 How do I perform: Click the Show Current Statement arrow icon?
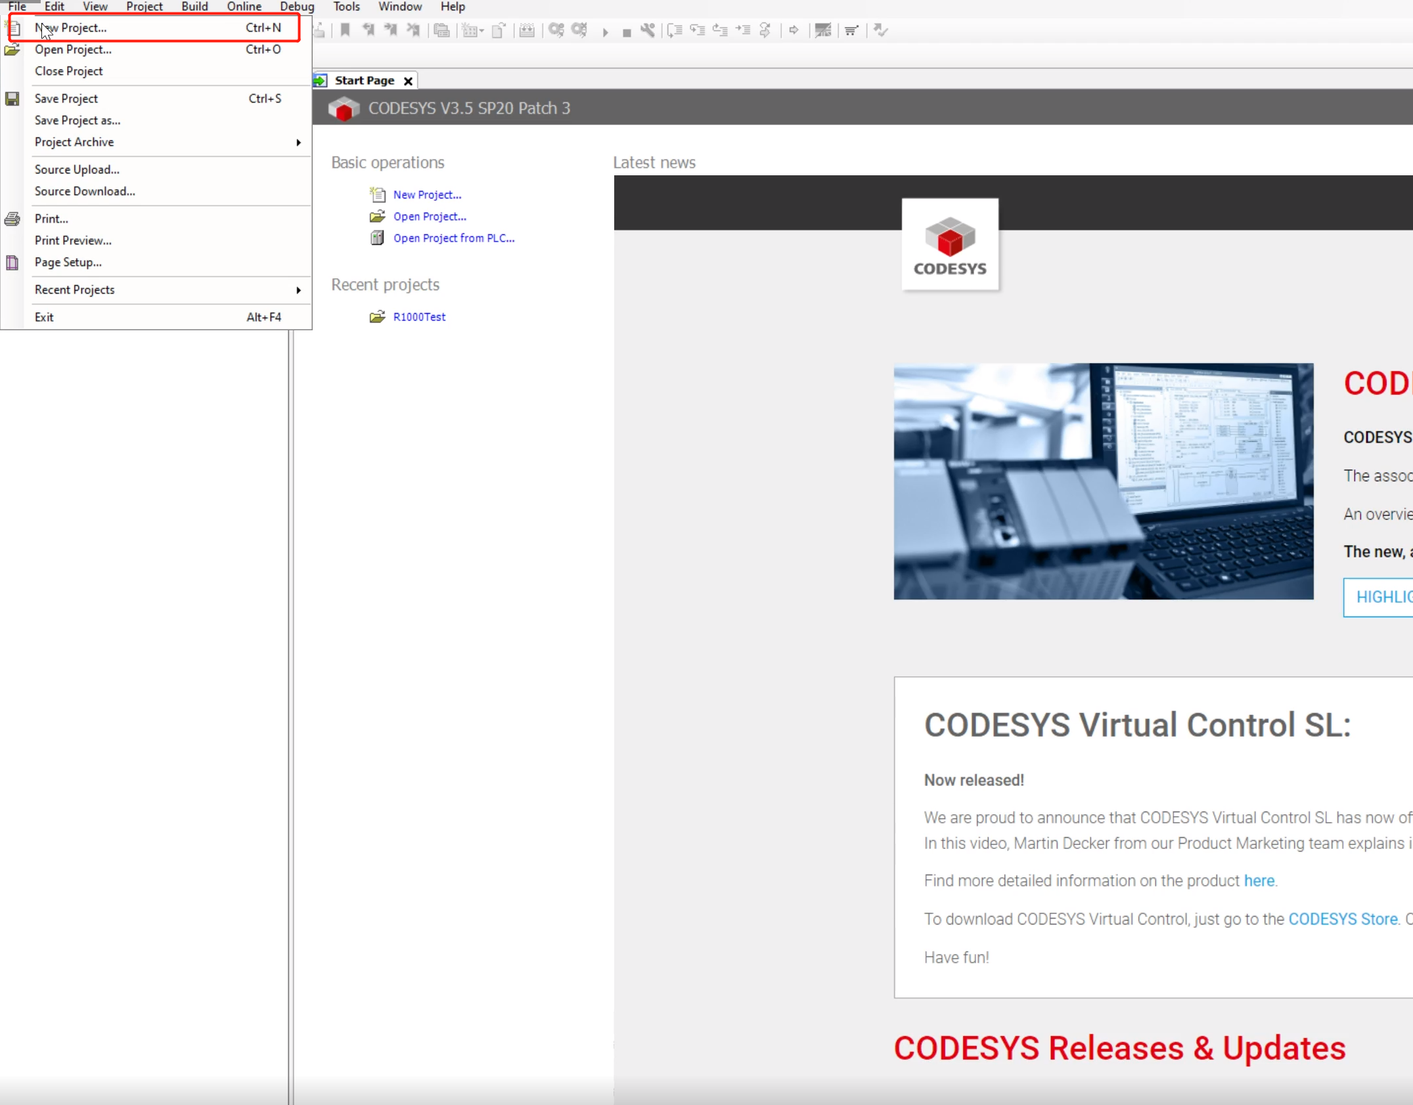click(x=794, y=30)
